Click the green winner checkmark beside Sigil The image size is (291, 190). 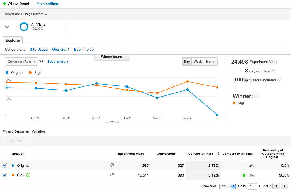pyautogui.click(x=28, y=175)
